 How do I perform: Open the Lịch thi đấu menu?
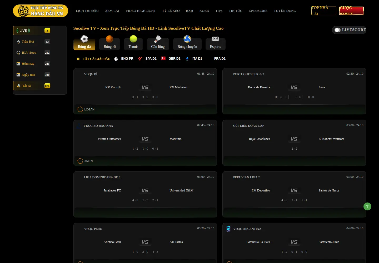click(x=87, y=11)
